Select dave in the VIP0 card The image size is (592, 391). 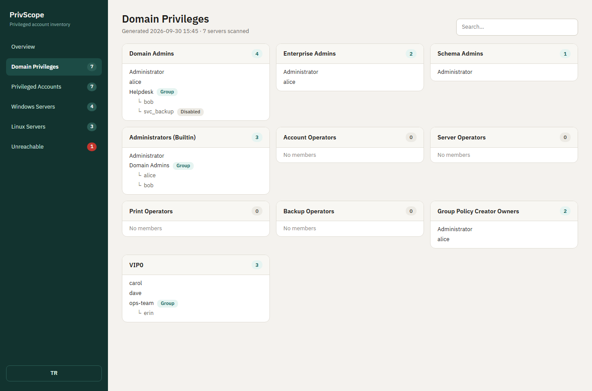[x=135, y=293]
